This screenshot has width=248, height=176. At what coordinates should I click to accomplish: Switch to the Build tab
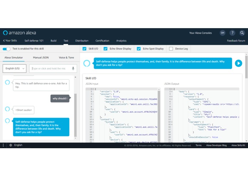coord(54,41)
